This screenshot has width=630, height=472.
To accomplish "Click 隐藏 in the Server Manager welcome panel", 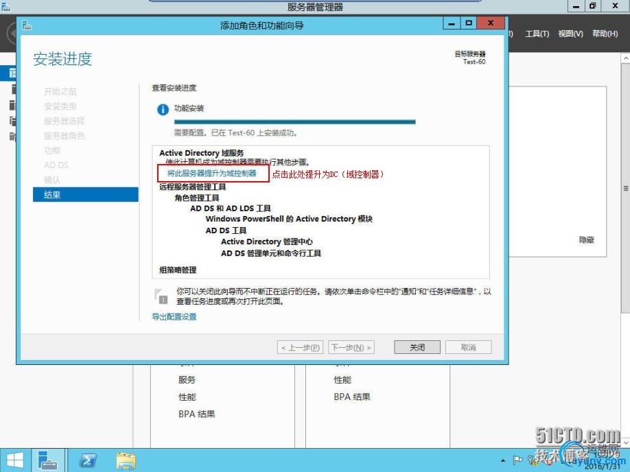I will click(587, 240).
